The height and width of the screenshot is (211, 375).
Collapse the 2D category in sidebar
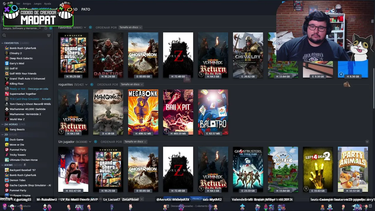2,135
